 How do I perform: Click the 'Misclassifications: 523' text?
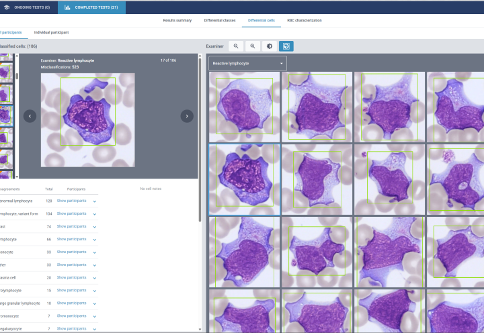click(60, 67)
